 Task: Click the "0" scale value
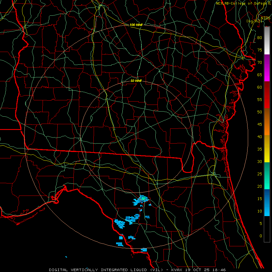[261, 236]
